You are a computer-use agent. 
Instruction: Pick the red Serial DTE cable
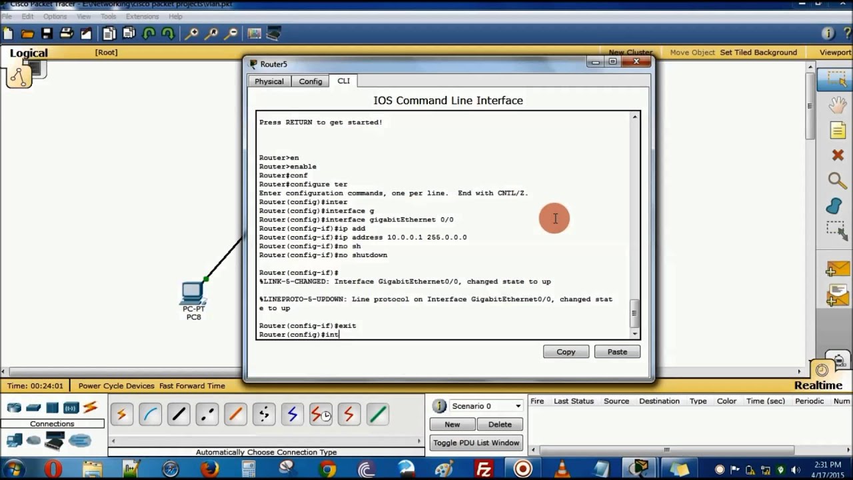point(349,415)
